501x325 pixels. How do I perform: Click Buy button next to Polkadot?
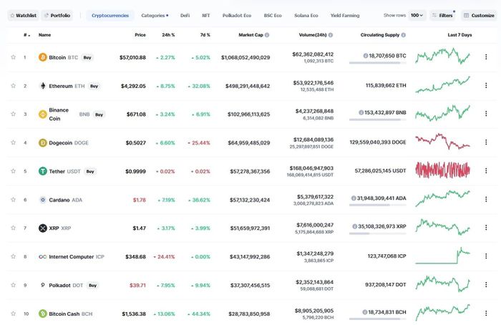pos(92,286)
